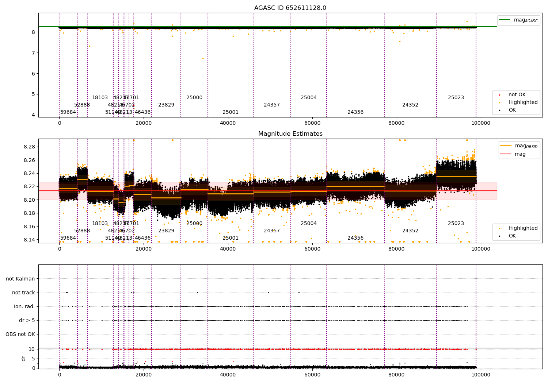This screenshot has height=383, width=548.
Task: Select the red 'mag' legend entry
Action: click(513, 154)
